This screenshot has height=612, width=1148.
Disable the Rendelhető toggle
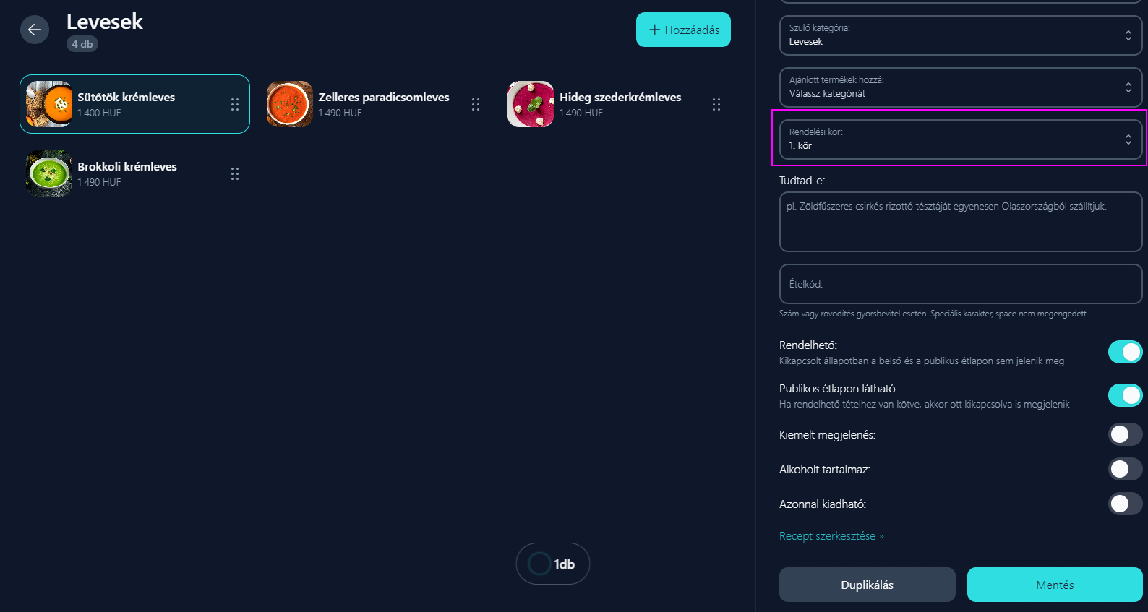[x=1126, y=352]
